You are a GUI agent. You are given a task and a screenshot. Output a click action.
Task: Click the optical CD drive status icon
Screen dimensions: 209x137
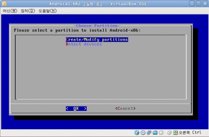(143, 132)
